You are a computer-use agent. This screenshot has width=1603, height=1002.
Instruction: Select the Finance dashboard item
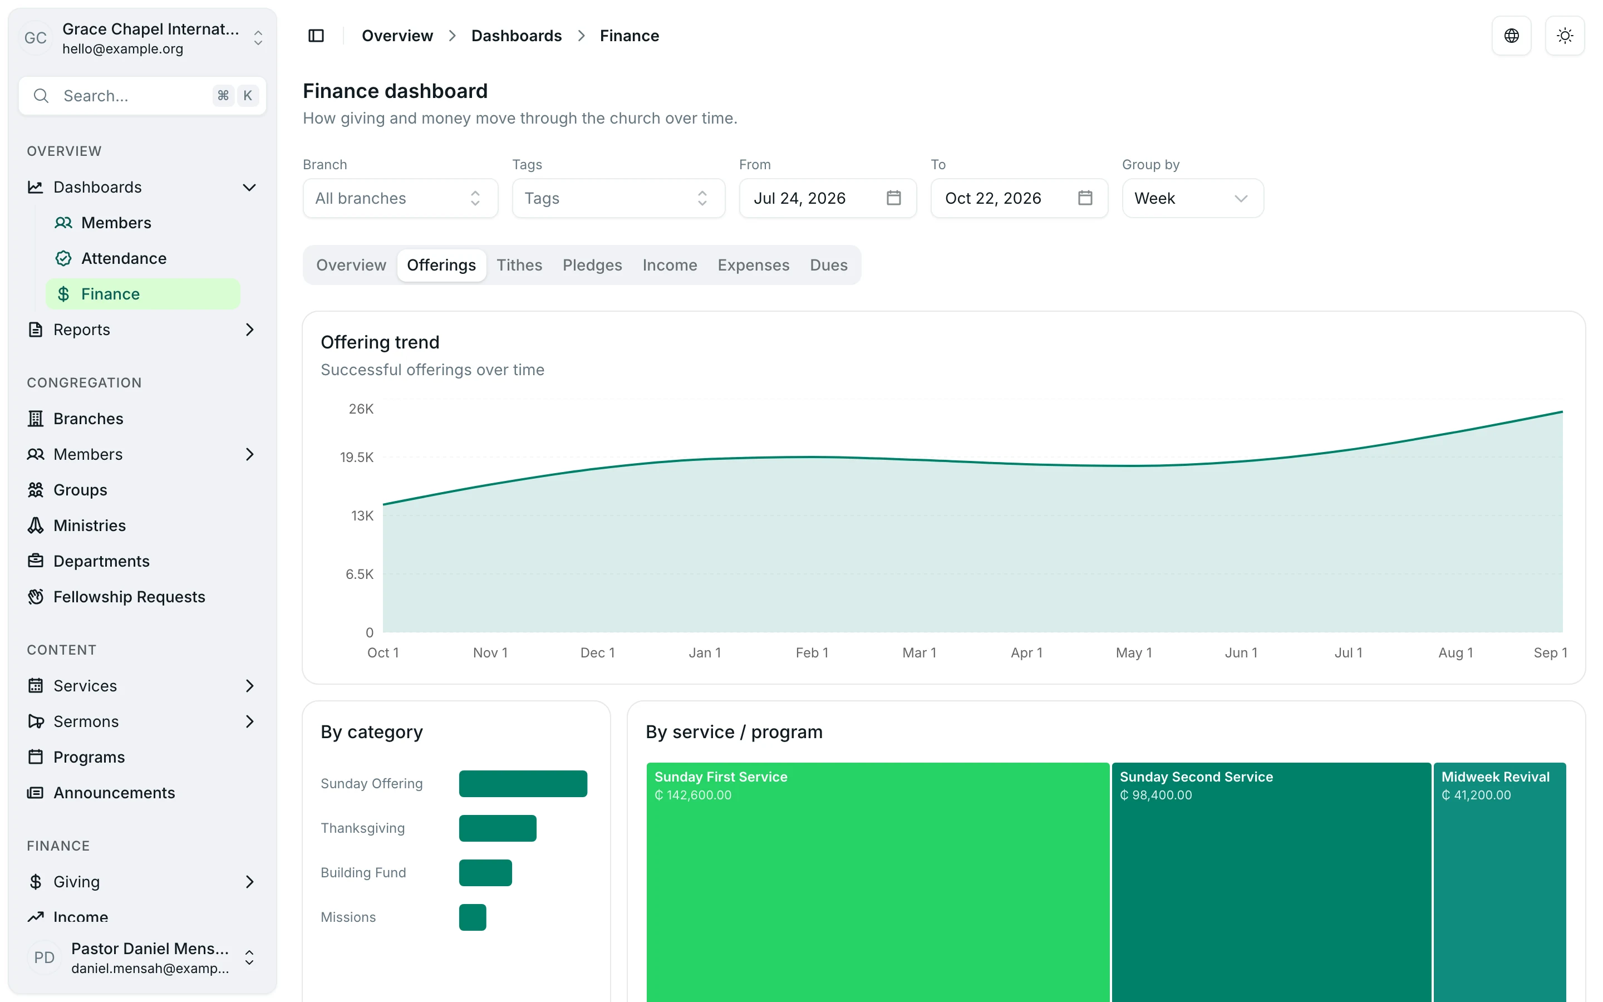click(x=142, y=293)
